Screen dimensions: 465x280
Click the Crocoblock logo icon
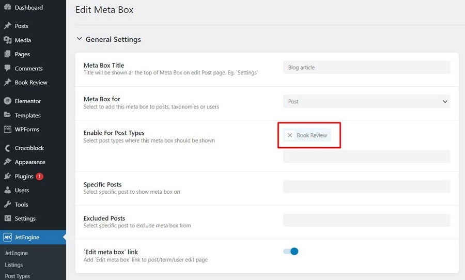pyautogui.click(x=7, y=148)
